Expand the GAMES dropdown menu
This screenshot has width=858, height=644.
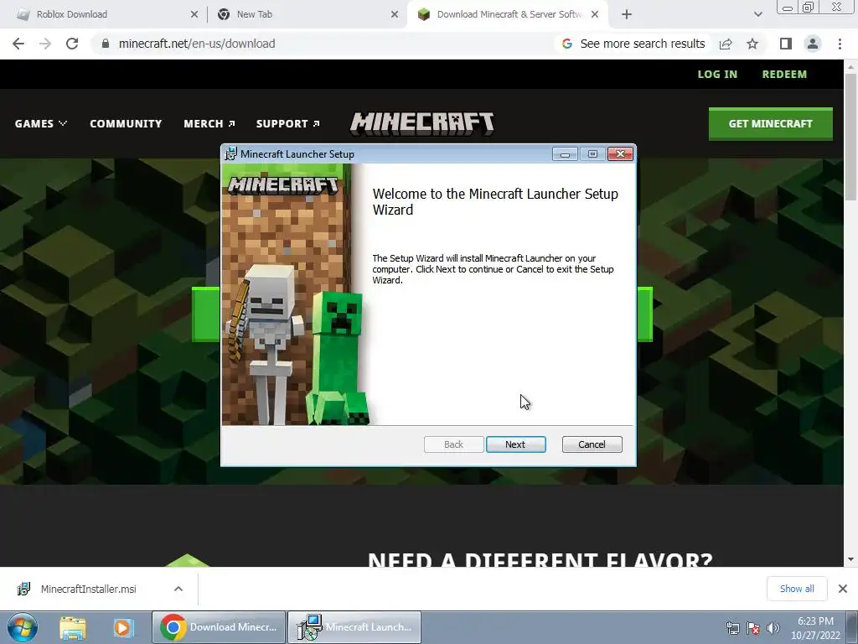click(41, 124)
